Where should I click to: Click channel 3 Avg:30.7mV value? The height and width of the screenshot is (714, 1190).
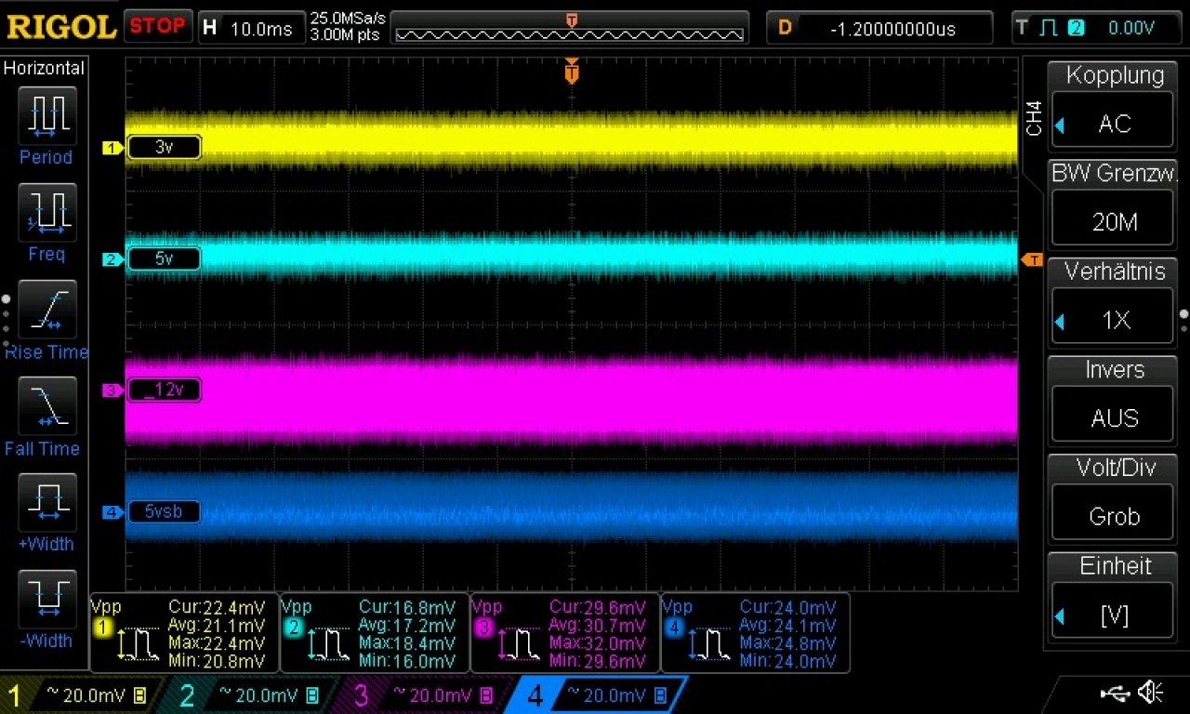(x=597, y=626)
